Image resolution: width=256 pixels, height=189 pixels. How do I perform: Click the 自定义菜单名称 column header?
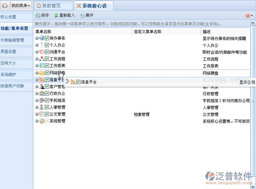[x=166, y=32]
